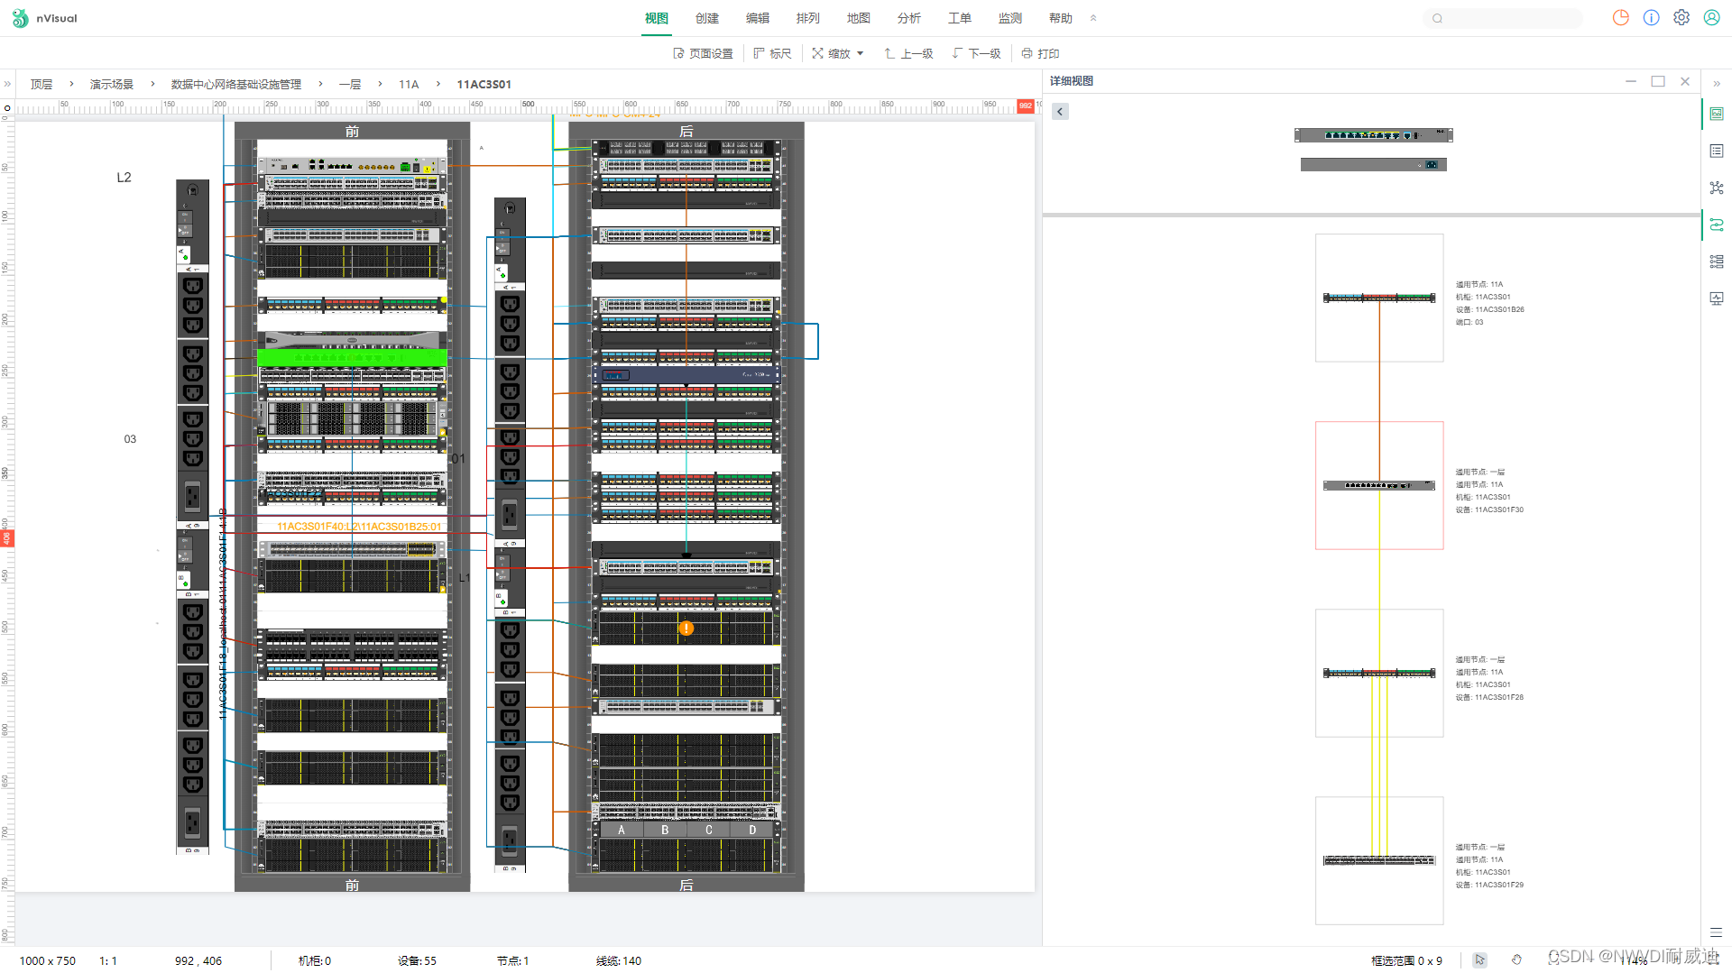Click the device rear image in detail view
The height and width of the screenshot is (973, 1732).
(x=1374, y=164)
